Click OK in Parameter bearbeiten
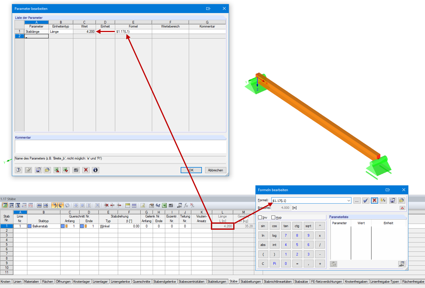This screenshot has height=288, width=425. click(x=191, y=170)
